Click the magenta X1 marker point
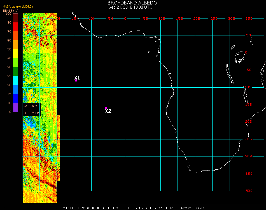The width and height of the screenshot is (266, 210). (x=76, y=81)
